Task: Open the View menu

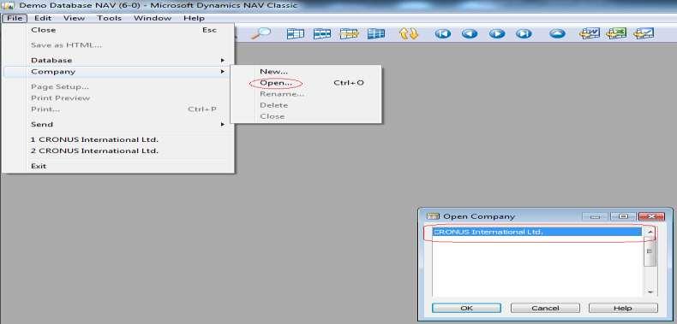Action: 74,18
